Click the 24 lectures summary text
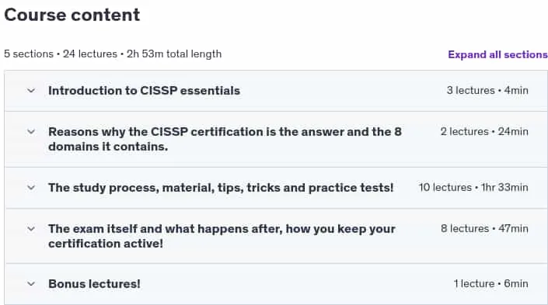 [x=90, y=54]
